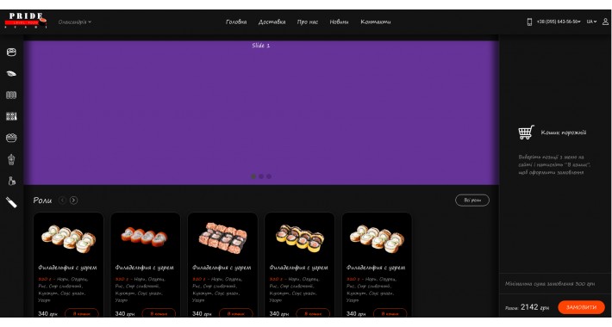This screenshot has height=327, width=612.
Task: Click the Кошик порожній text
Action: coord(563,133)
